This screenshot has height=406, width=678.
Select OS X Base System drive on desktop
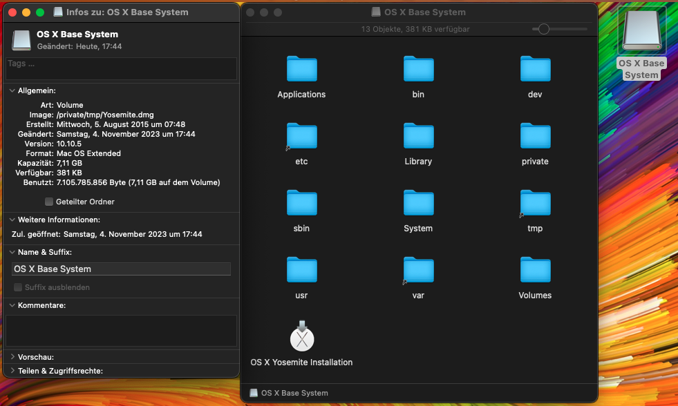coord(641,30)
